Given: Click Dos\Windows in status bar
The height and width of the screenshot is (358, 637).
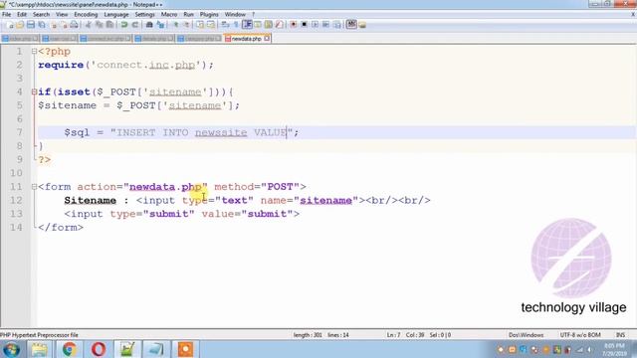Looking at the screenshot, I should pyautogui.click(x=526, y=335).
